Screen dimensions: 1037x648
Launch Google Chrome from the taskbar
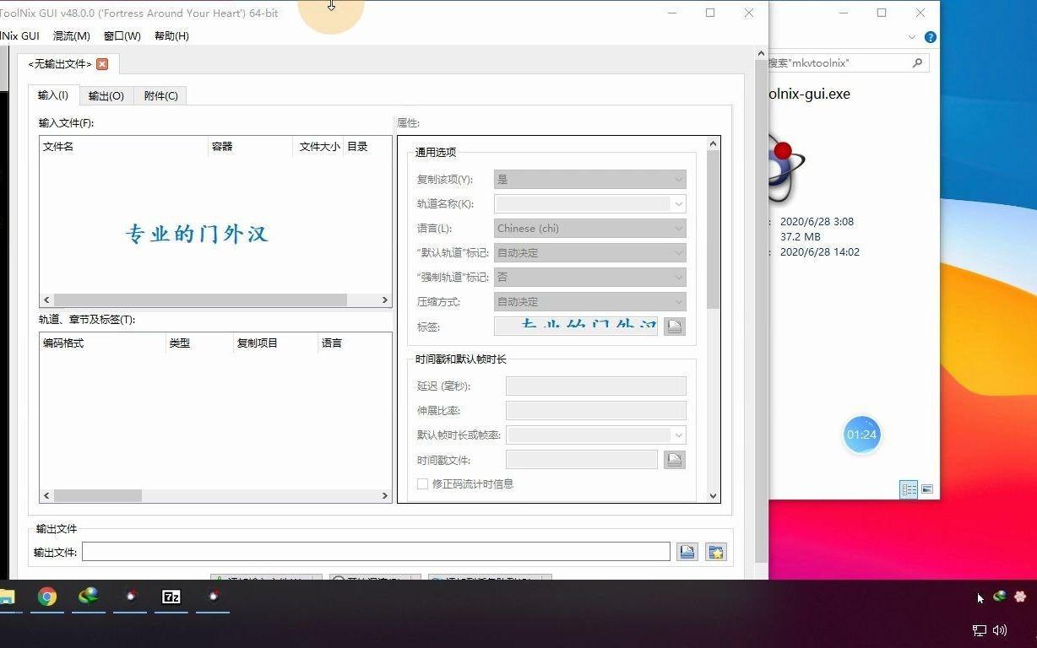click(46, 597)
